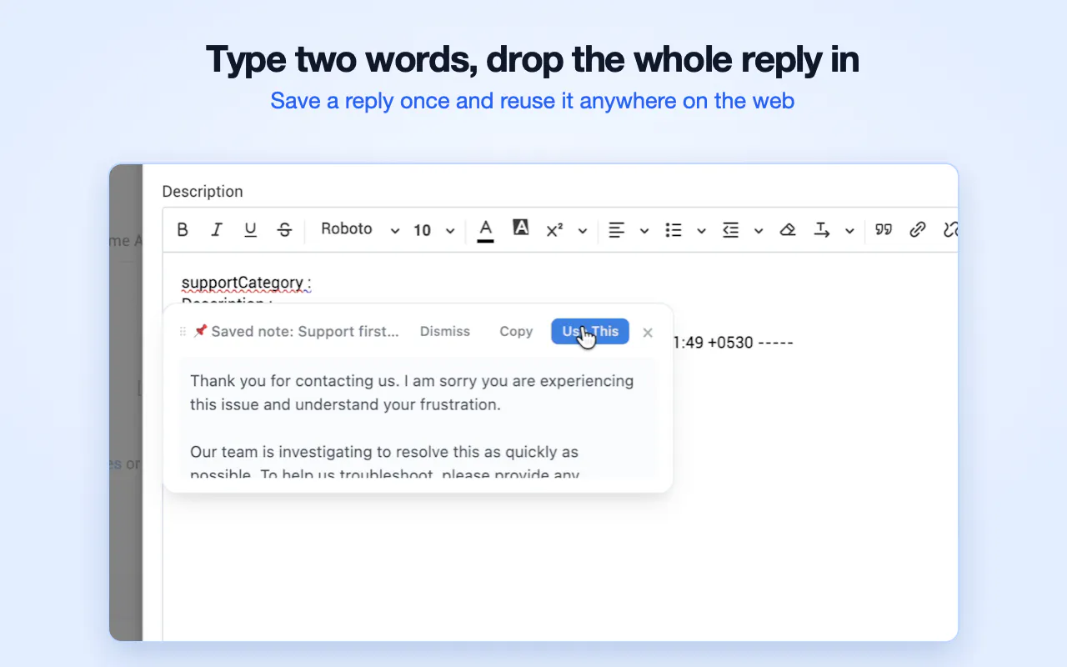
Task: Expand the superscript options arrow
Action: (x=583, y=231)
